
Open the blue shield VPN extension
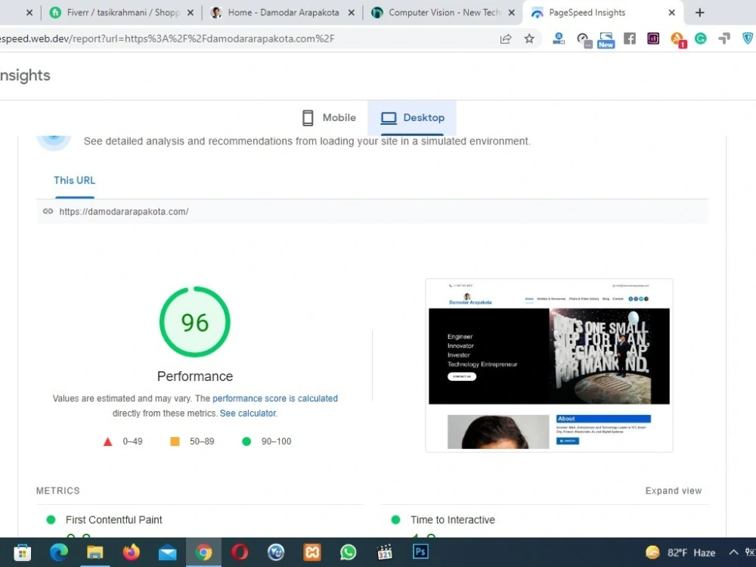[748, 39]
